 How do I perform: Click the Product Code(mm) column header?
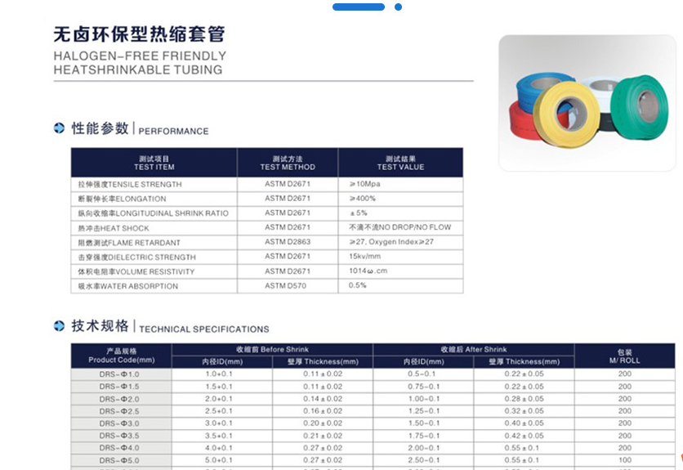click(x=121, y=356)
